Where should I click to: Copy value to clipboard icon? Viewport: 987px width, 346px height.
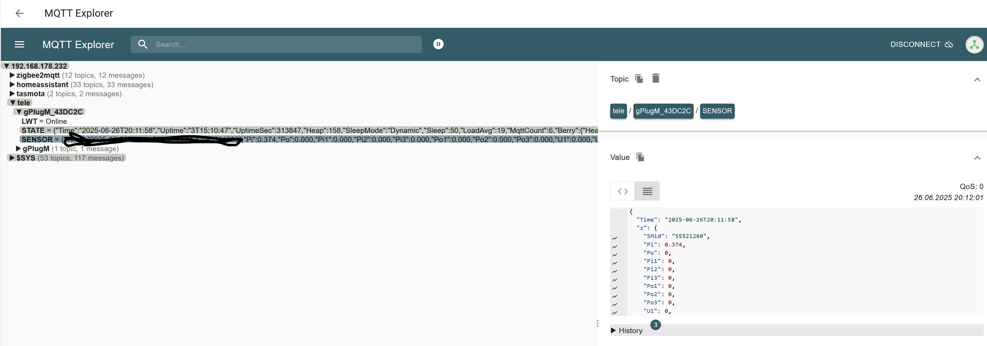[x=640, y=157]
